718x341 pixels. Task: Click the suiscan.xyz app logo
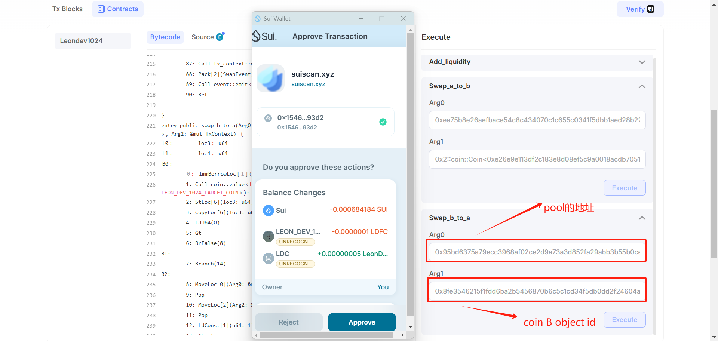270,78
